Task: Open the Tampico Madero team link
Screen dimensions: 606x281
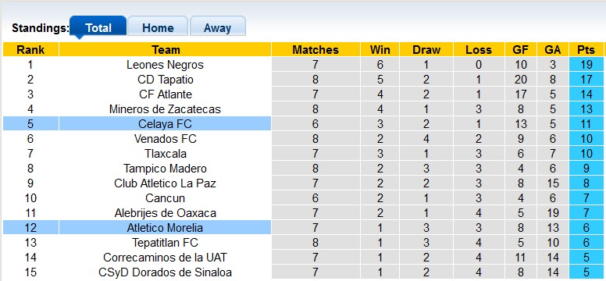Action: tap(165, 168)
